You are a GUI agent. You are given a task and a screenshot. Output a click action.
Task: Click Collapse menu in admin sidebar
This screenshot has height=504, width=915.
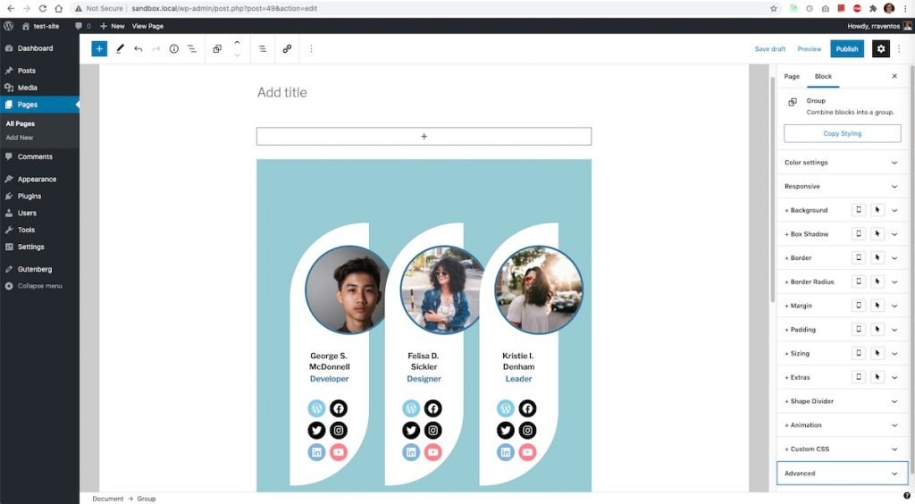pyautogui.click(x=39, y=286)
